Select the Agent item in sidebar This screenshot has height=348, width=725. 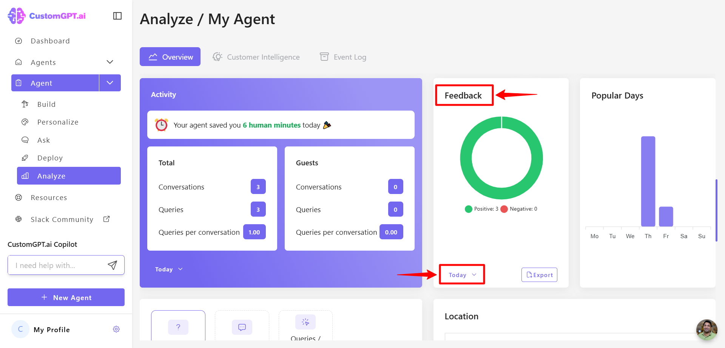pyautogui.click(x=55, y=83)
